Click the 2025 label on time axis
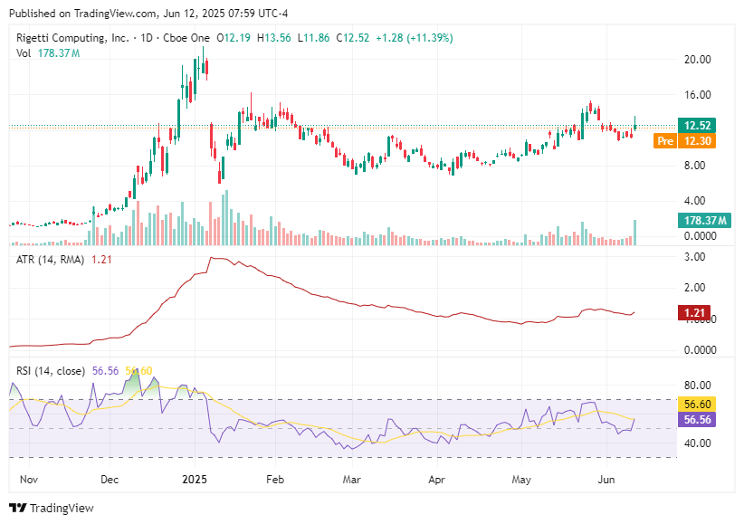The height and width of the screenshot is (524, 744). tap(195, 480)
